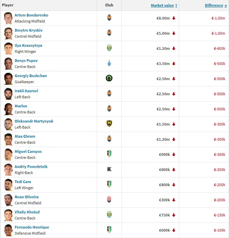Click the club crest in Ilya Kvasnytsya's row
This screenshot has height=238, width=229.
[x=109, y=48]
